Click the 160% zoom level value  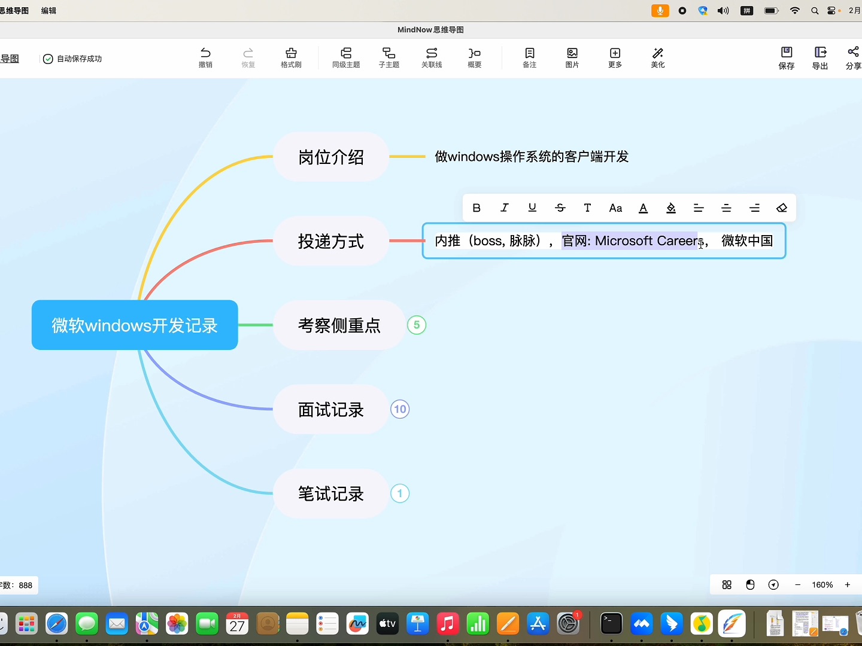822,585
